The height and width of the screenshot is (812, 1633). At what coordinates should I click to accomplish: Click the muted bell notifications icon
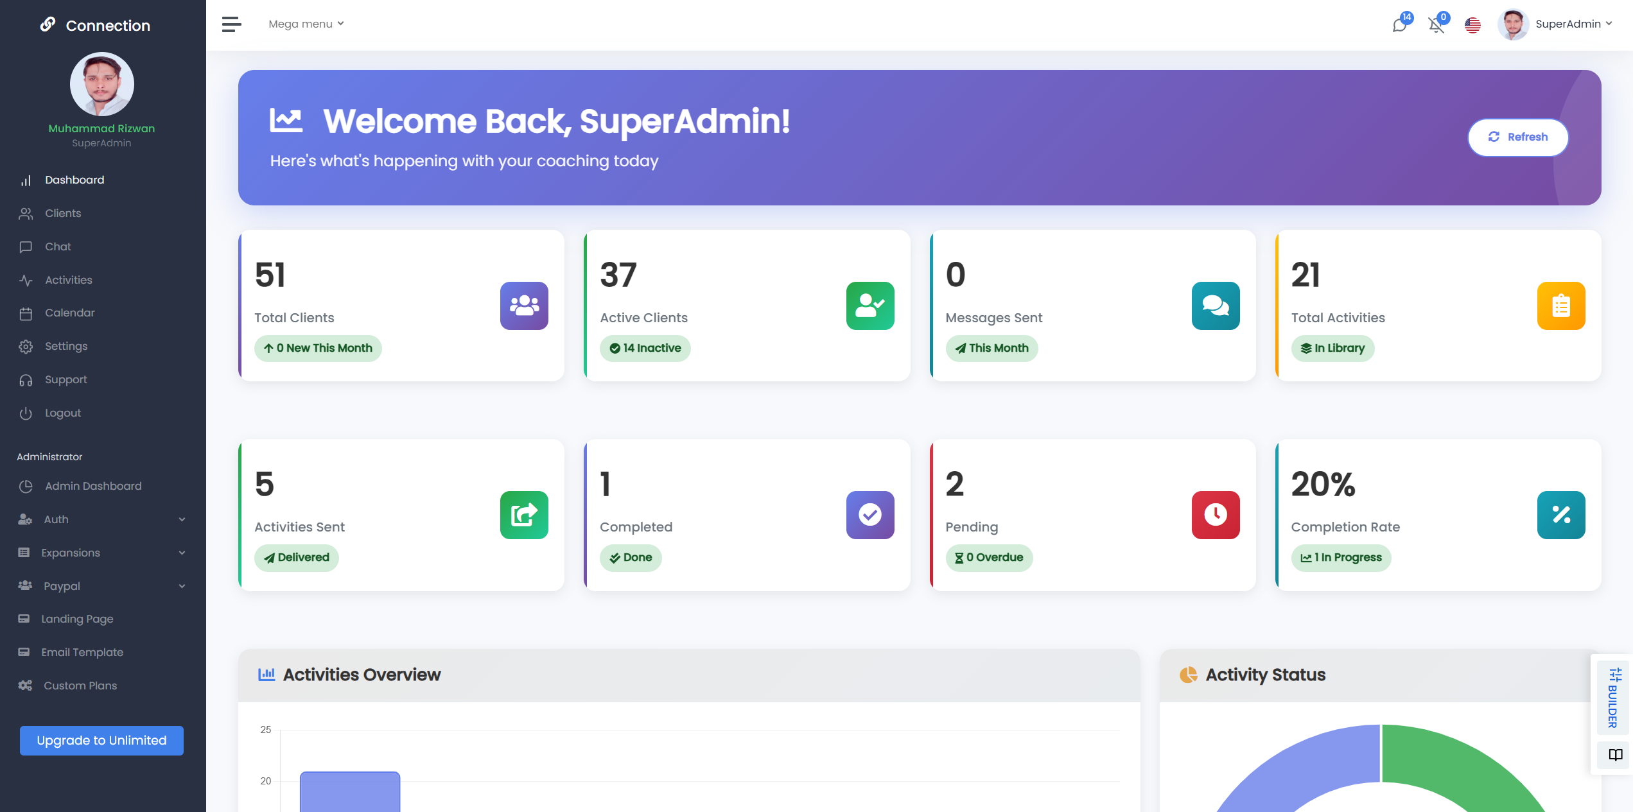tap(1436, 25)
